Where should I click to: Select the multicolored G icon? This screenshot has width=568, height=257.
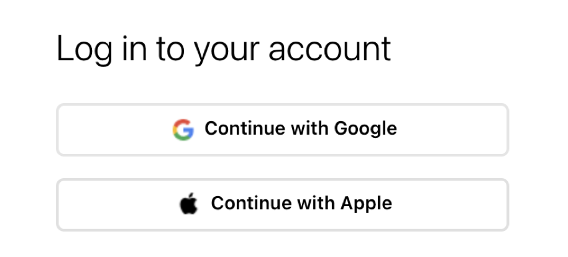pos(183,130)
